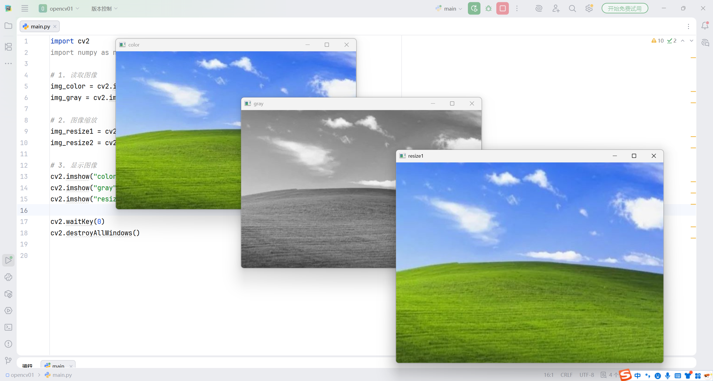The width and height of the screenshot is (713, 381).
Task: Toggle Sogou input Chinese mode
Action: point(637,375)
